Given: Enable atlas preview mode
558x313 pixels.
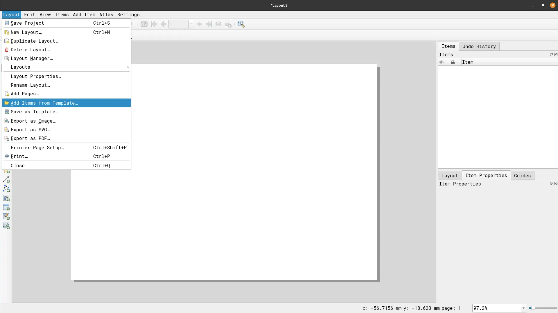Looking at the screenshot, I should [144, 24].
